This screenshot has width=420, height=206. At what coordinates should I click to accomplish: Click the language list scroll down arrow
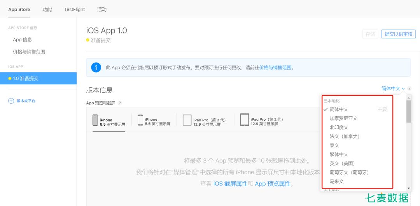click(408, 189)
